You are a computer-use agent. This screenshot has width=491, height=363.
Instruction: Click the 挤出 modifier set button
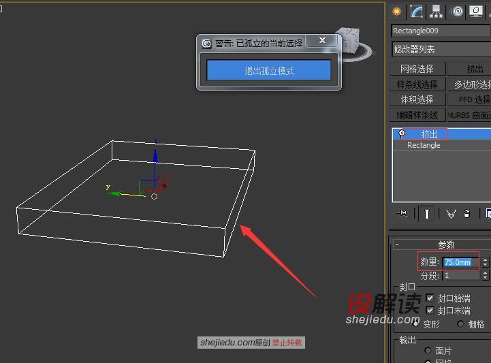469,69
